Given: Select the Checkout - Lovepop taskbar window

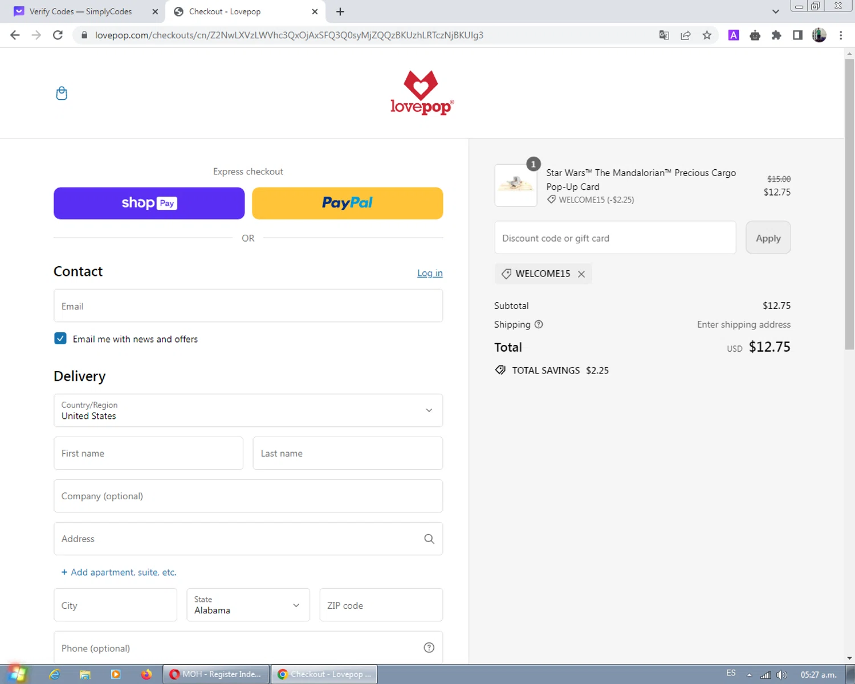Looking at the screenshot, I should pyautogui.click(x=324, y=674).
